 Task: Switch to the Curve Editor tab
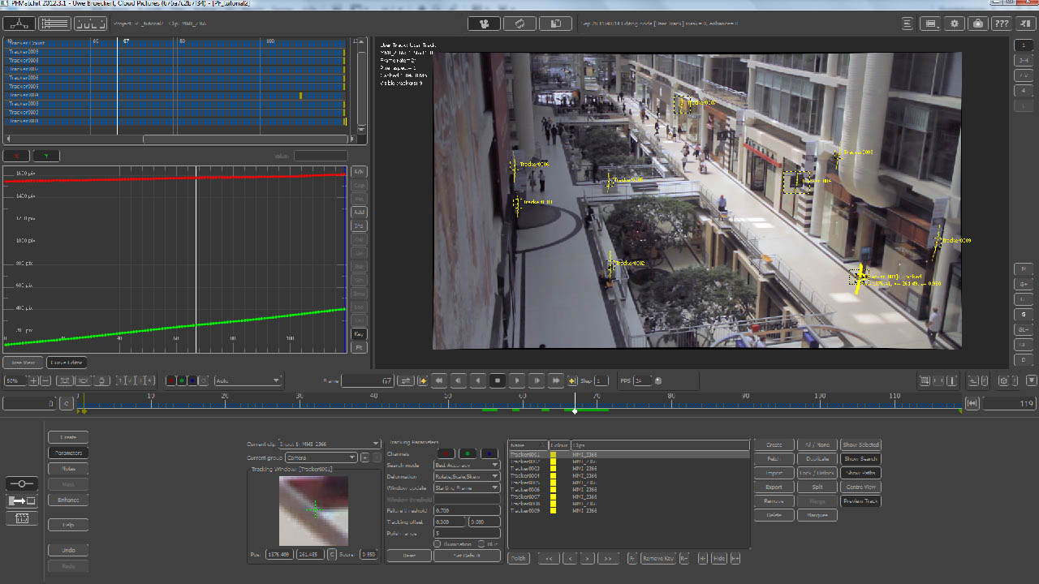(x=67, y=363)
